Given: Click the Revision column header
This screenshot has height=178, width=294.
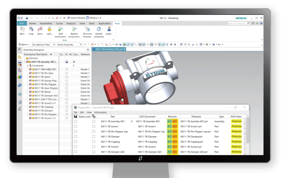Looking at the screenshot, I should [x=172, y=117].
